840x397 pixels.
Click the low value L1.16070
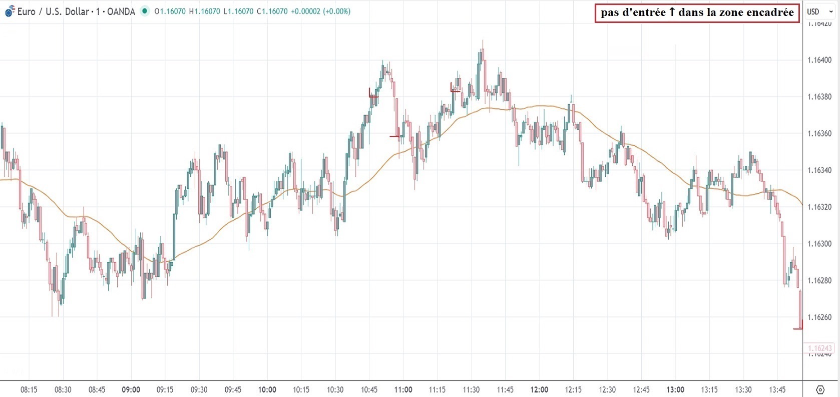tap(238, 11)
